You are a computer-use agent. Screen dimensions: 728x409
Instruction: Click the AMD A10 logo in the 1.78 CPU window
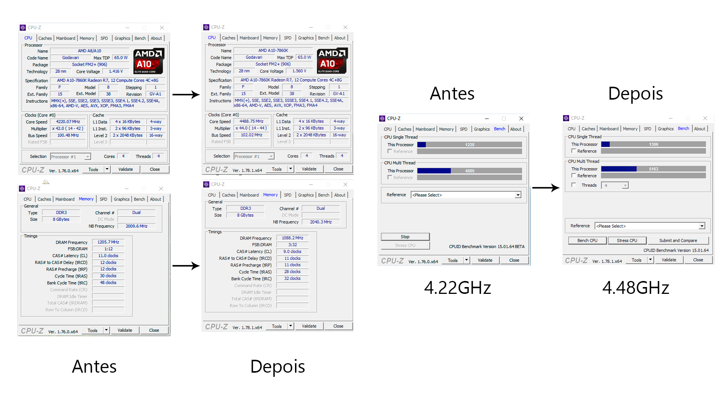(x=333, y=61)
